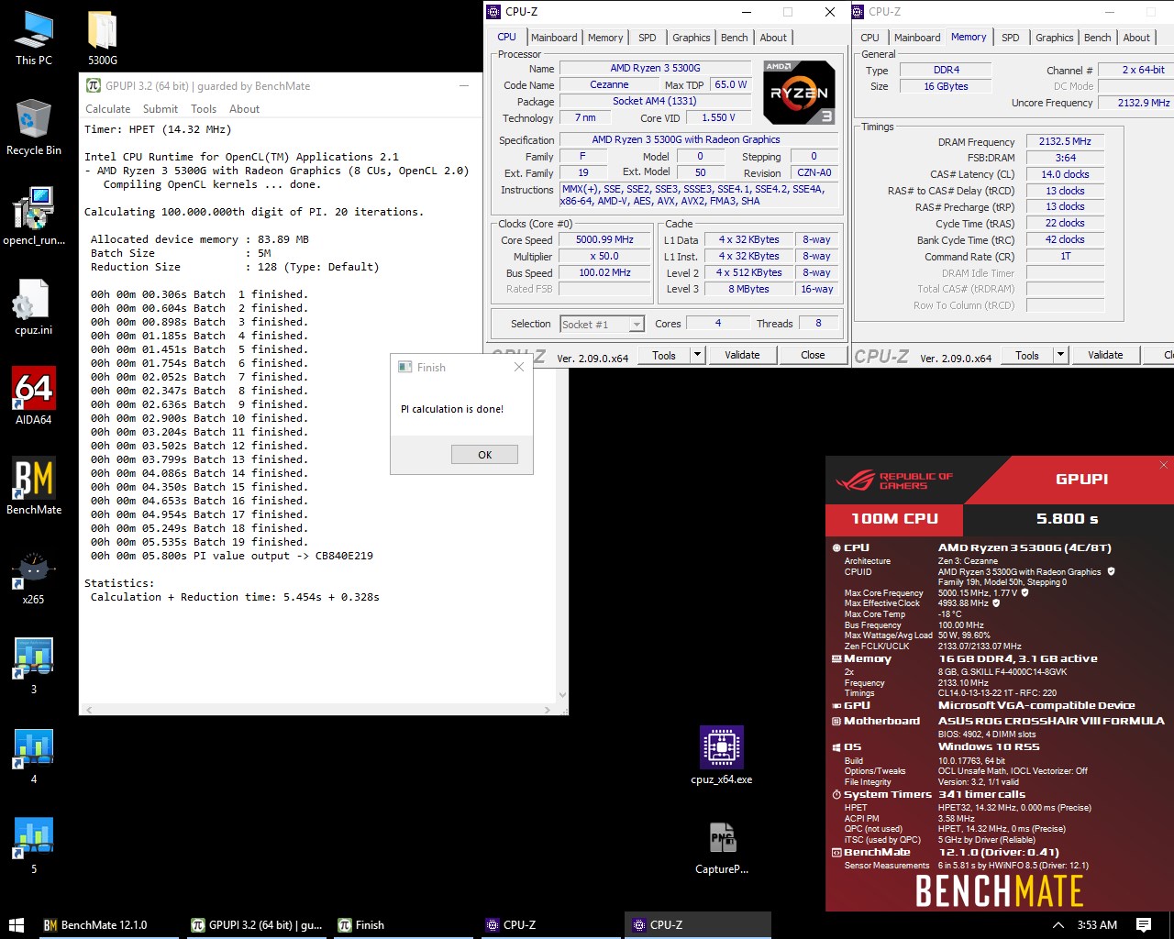Select GPUPI 3.2 taskbar button
Viewport: 1174px width, 939px height.
click(257, 925)
